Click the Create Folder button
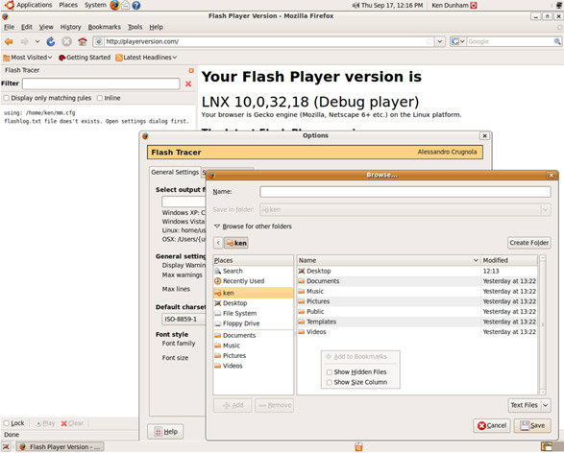Image resolution: width=564 pixels, height=453 pixels. coord(529,243)
